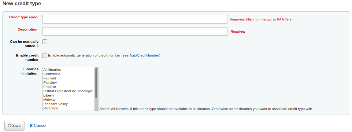Image resolution: width=352 pixels, height=132 pixels.
Task: Pick Pleasant Valley in the list
Action: tap(55, 104)
